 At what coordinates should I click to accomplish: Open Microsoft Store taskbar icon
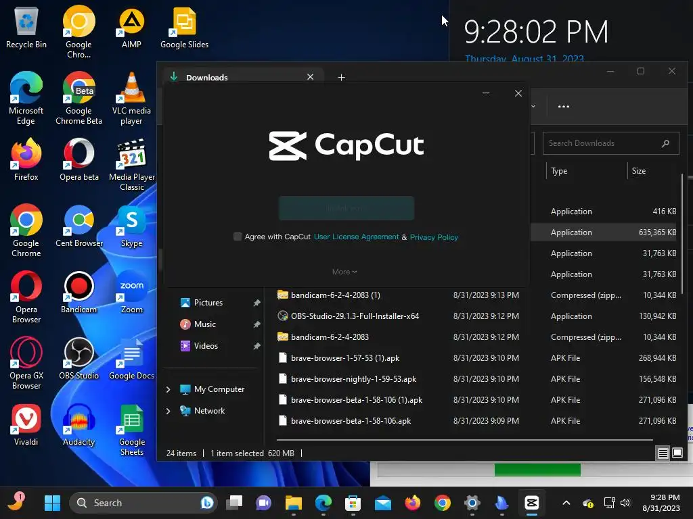tap(353, 503)
